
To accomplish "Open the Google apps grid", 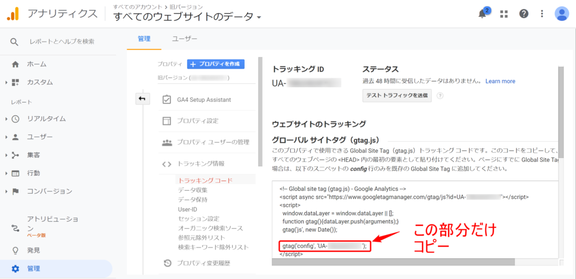I will click(x=504, y=14).
